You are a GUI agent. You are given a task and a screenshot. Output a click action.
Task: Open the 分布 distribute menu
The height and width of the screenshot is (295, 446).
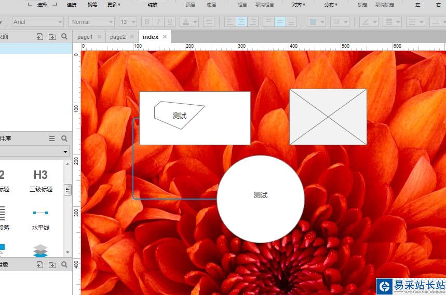(331, 5)
